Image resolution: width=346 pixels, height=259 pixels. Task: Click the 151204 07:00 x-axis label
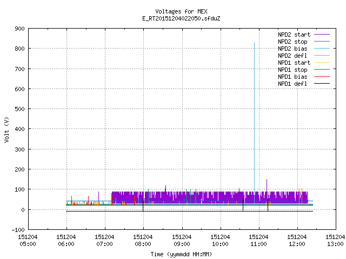[x=104, y=241]
